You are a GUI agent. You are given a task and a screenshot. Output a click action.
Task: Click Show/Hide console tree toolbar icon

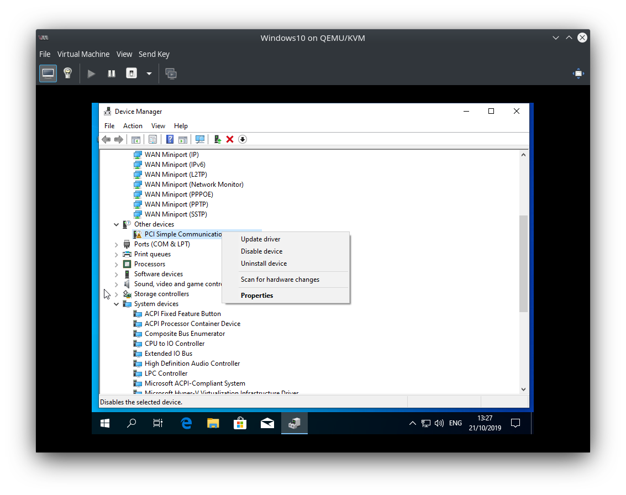click(x=136, y=139)
